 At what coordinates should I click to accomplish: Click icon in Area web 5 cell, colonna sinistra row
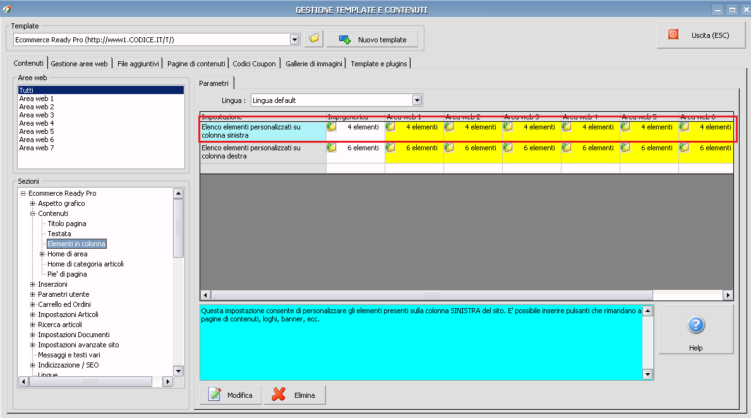pos(625,127)
